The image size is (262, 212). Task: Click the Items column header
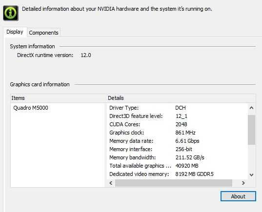pyautogui.click(x=59, y=98)
